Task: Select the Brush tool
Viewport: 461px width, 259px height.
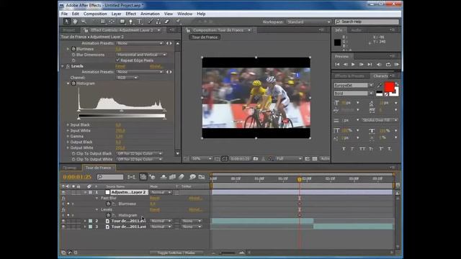Action: 151,22
